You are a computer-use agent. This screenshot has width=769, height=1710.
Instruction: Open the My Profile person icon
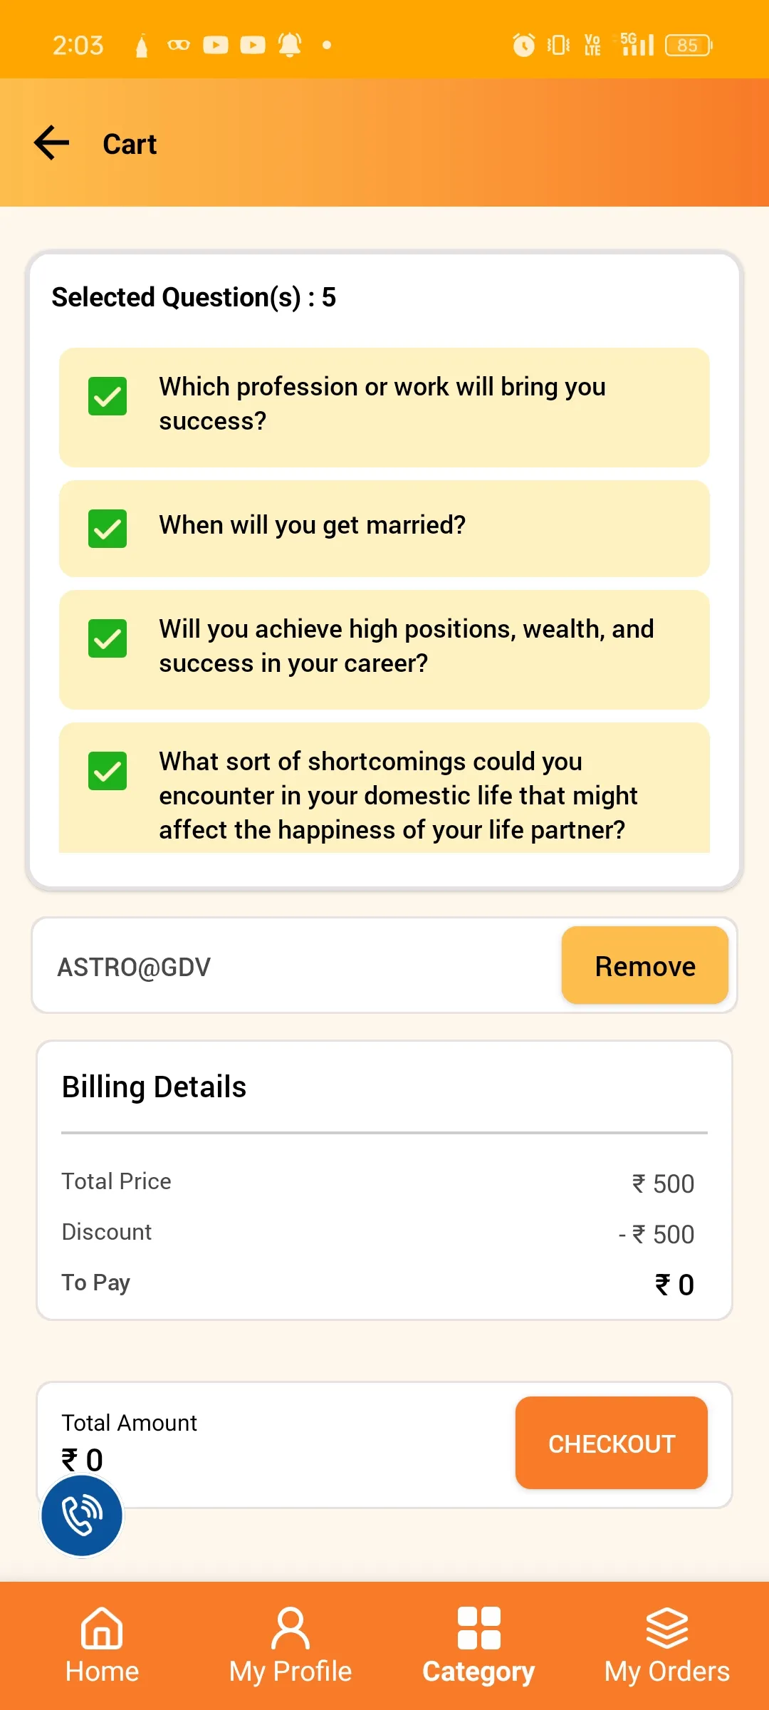click(x=291, y=1628)
